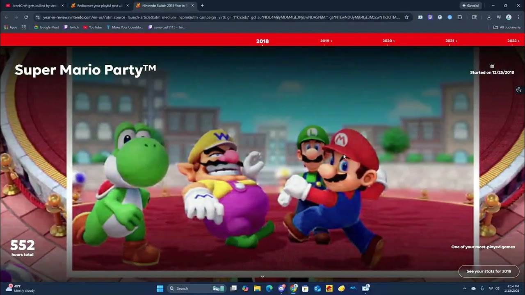Open the Twitch extension in Chrome toolbar
The image size is (525, 295).
430,17
